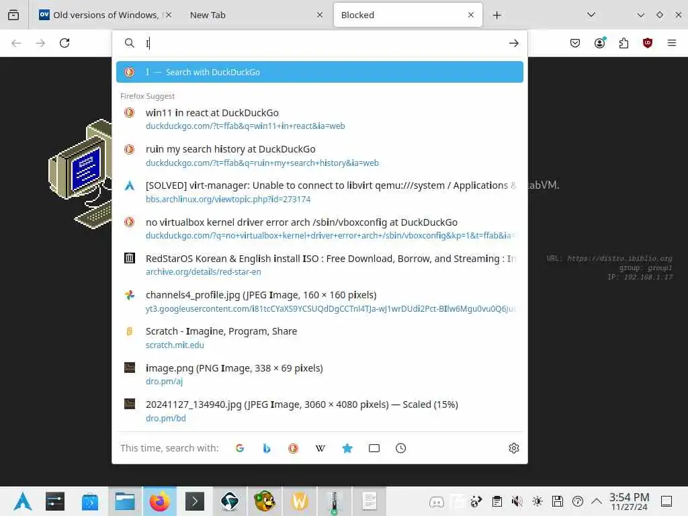
Task: Open Scratch - Imagine, Program, Share suggestion
Action: click(x=319, y=338)
